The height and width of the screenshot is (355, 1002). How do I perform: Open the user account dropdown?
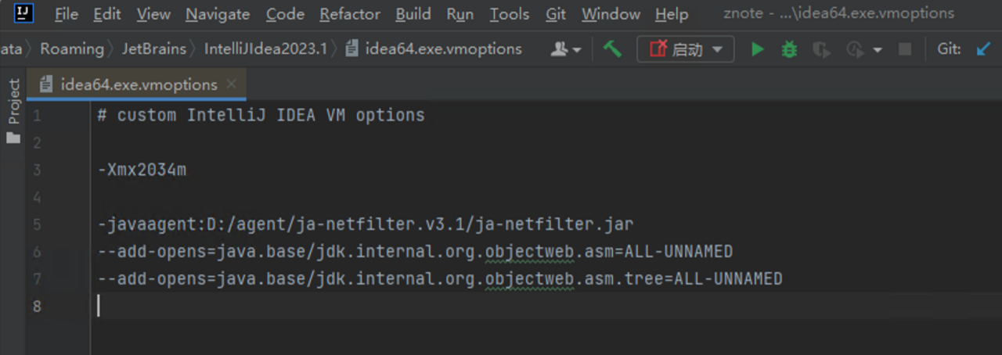click(x=566, y=49)
